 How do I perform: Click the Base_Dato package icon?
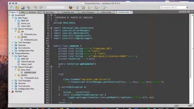click(x=19, y=70)
